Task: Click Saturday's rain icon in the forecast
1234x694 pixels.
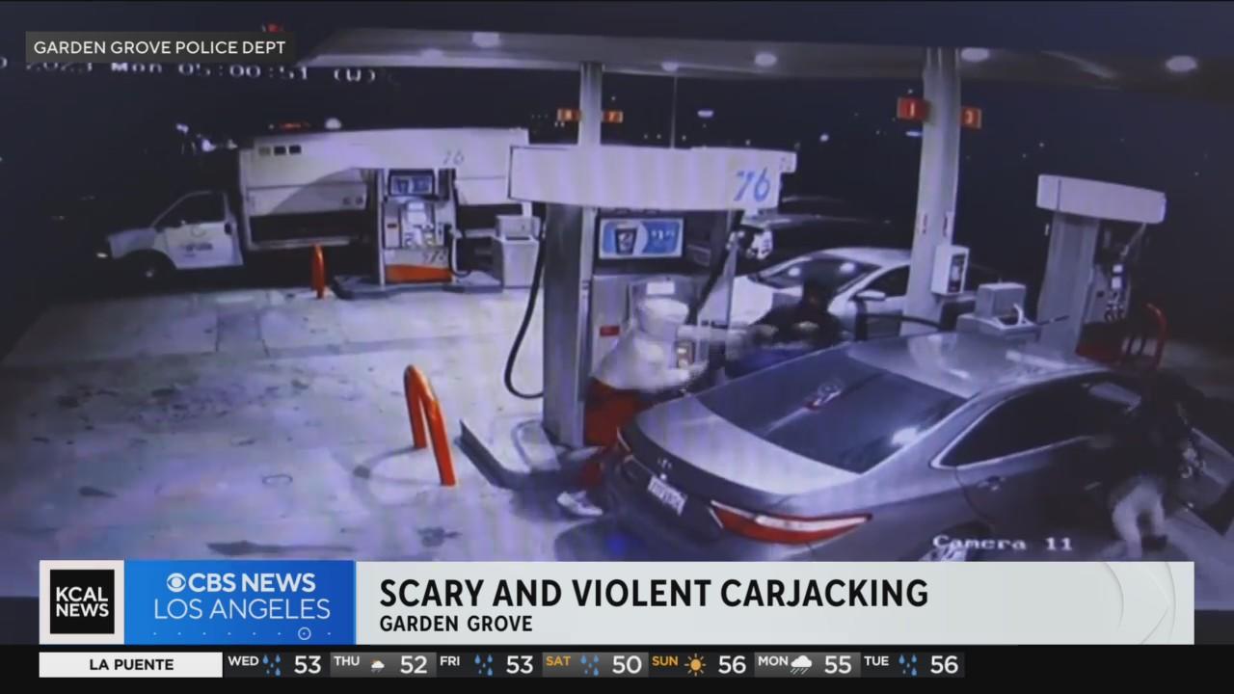Action: tap(590, 664)
